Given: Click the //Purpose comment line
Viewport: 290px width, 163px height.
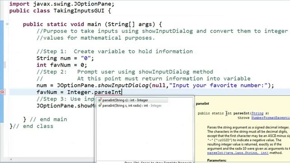Looking at the screenshot, I should (x=162, y=31).
